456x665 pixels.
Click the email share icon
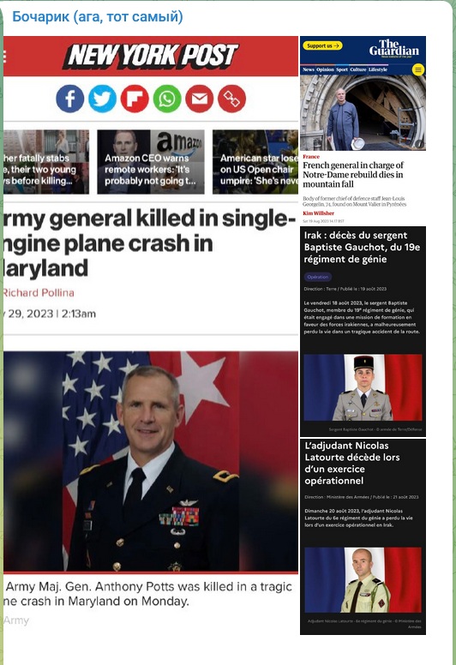coord(200,99)
